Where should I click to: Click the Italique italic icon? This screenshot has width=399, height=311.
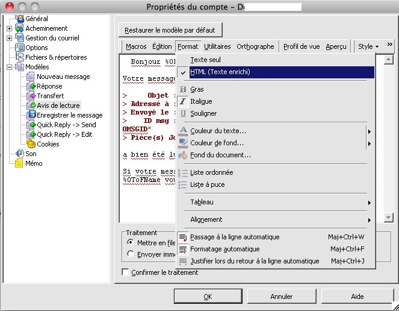[184, 101]
